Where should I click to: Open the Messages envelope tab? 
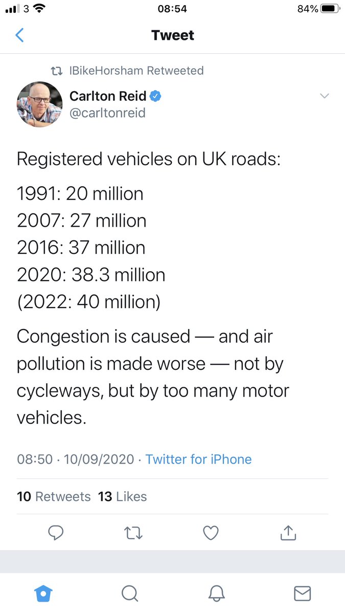tap(303, 593)
